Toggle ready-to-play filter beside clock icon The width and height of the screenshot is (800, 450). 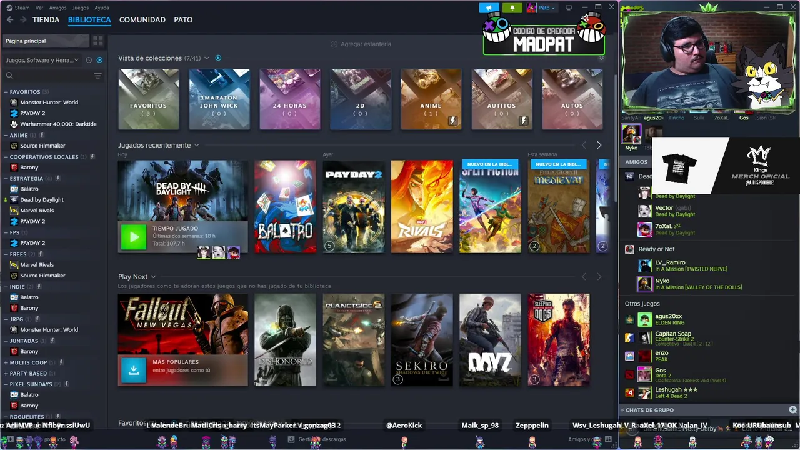pyautogui.click(x=99, y=60)
